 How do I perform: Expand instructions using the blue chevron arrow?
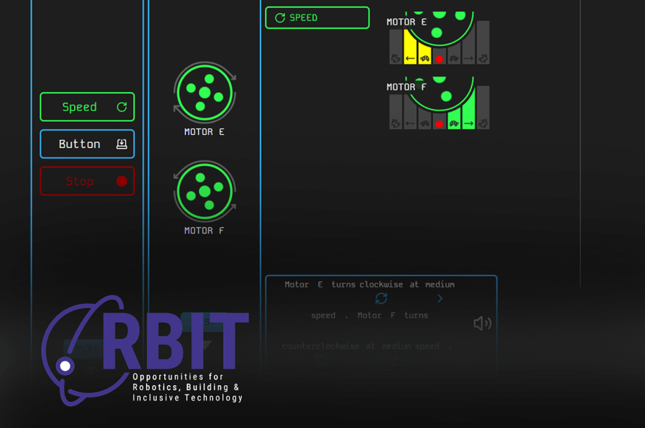coord(439,298)
